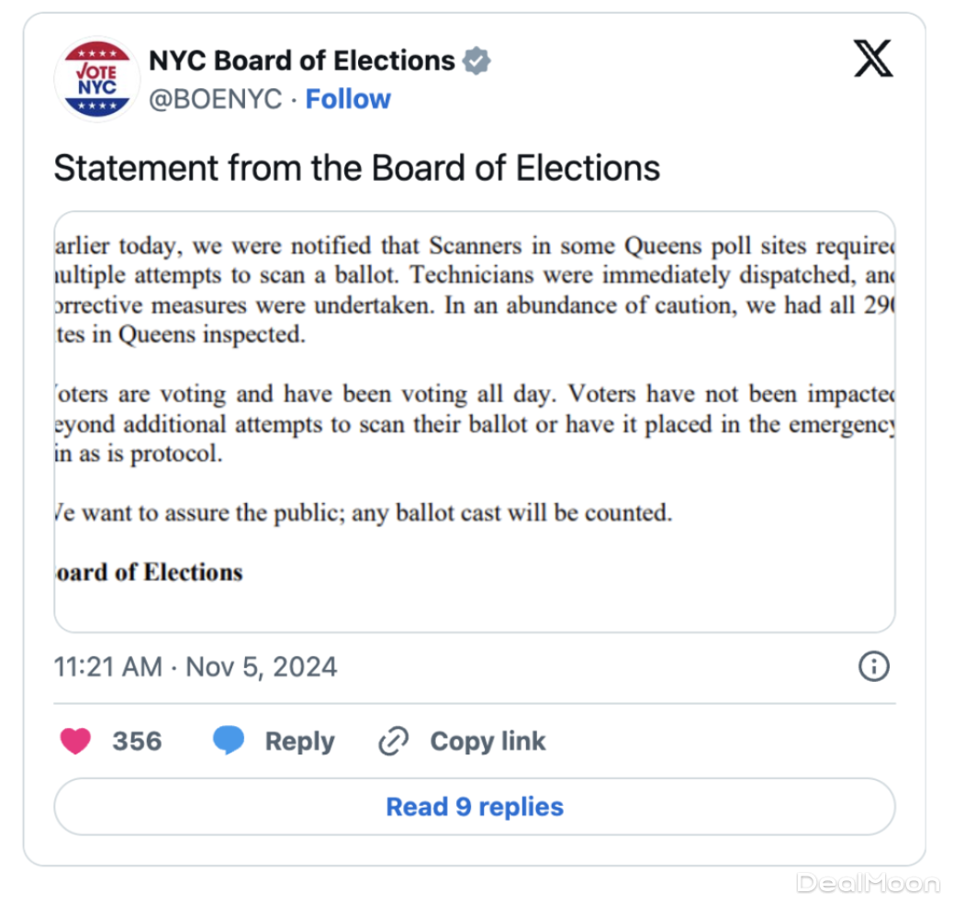
Task: Click the blue verified badge
Action: [x=476, y=61]
